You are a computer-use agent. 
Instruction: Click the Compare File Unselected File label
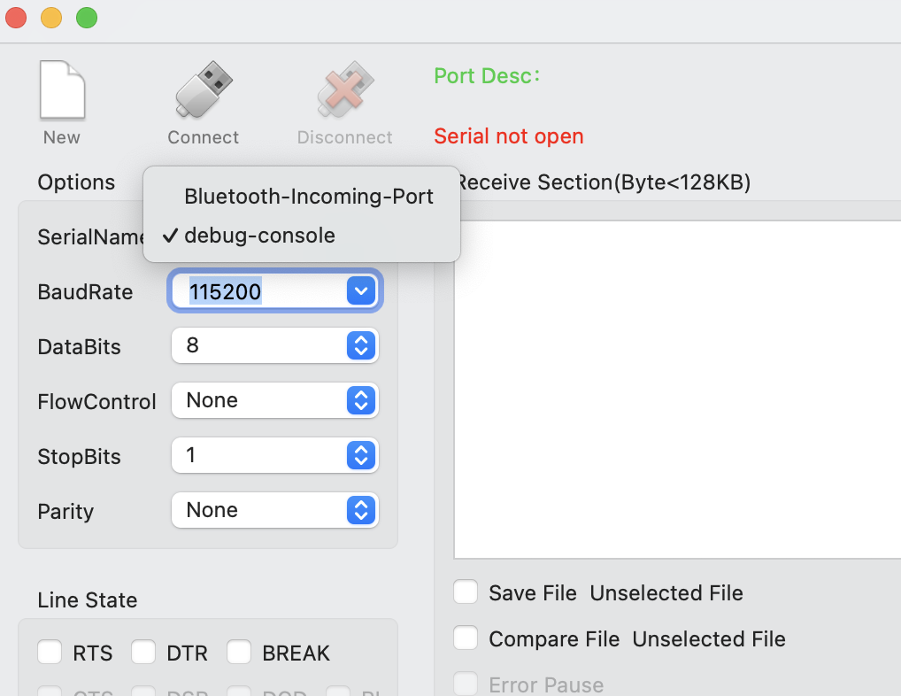tap(637, 639)
